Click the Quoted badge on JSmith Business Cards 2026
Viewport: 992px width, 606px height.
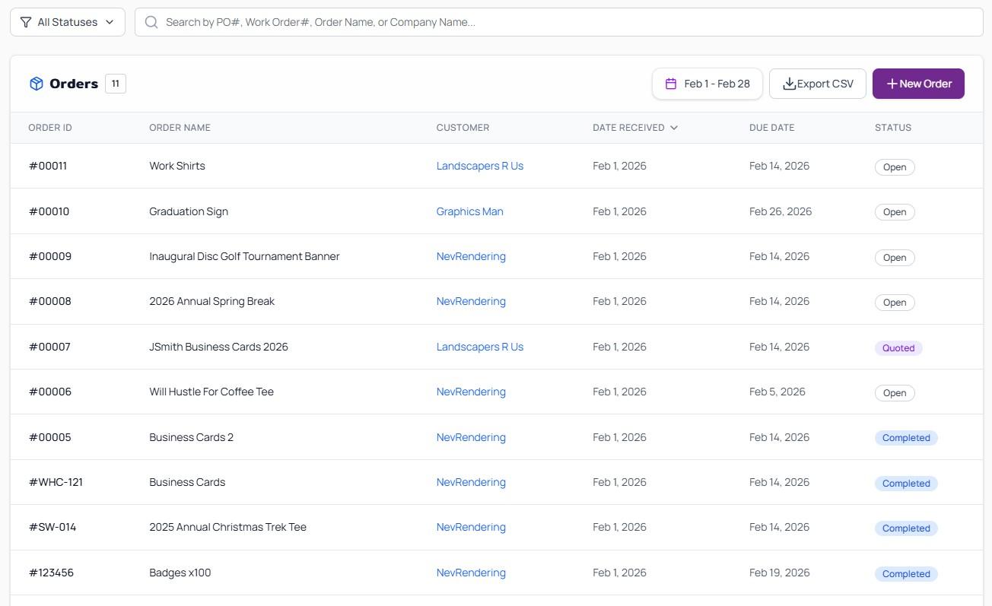(898, 347)
